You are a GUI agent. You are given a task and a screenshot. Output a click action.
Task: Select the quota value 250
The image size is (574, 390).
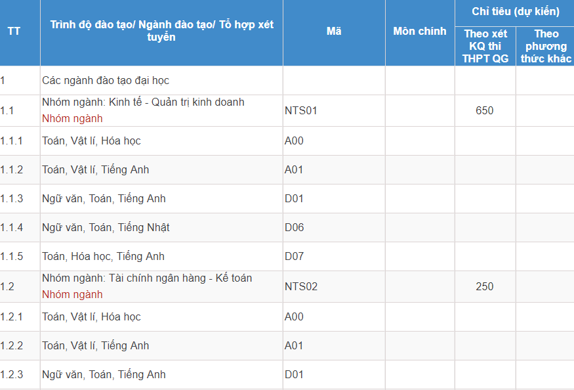click(x=485, y=286)
